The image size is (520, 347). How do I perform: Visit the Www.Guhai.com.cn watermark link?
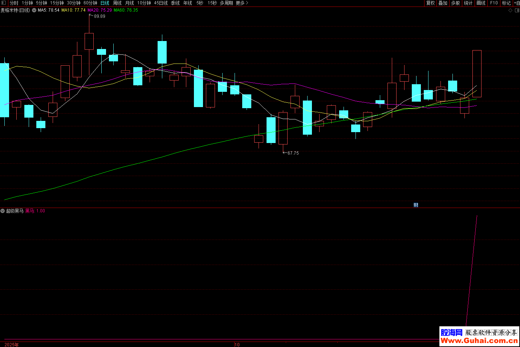[479, 340]
